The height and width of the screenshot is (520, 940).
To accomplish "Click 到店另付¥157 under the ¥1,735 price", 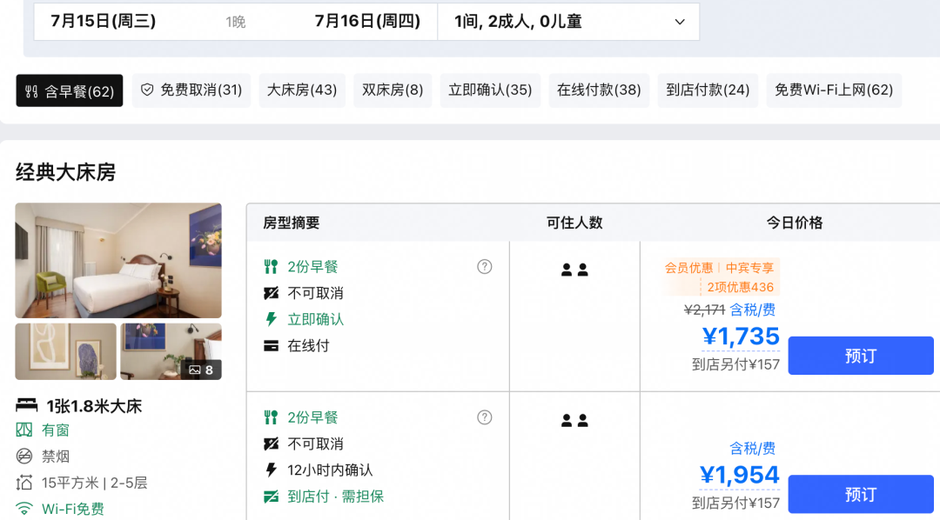I will point(735,364).
